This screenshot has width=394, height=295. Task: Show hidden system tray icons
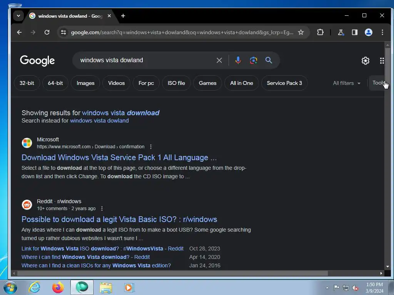coord(327,288)
